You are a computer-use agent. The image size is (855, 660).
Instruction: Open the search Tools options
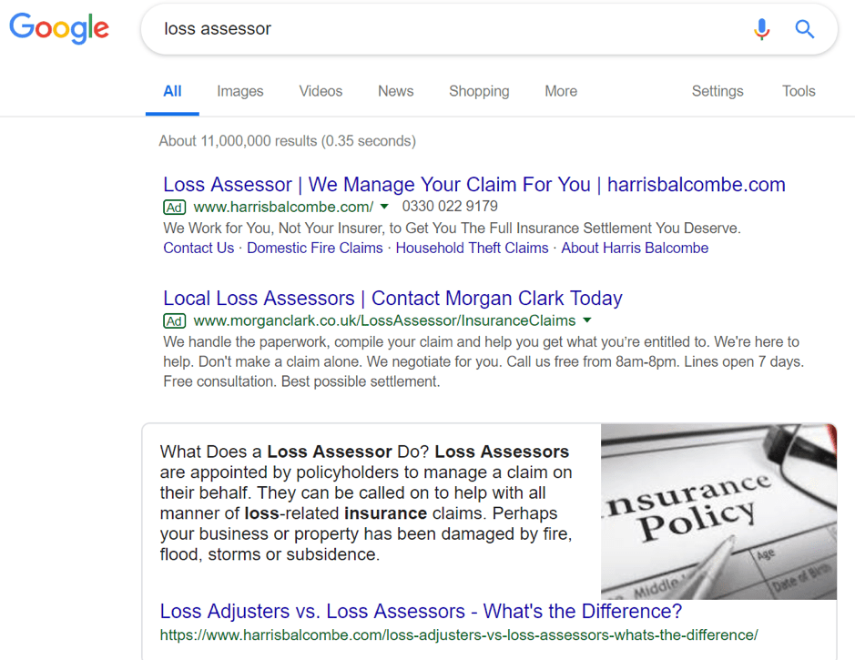click(799, 91)
